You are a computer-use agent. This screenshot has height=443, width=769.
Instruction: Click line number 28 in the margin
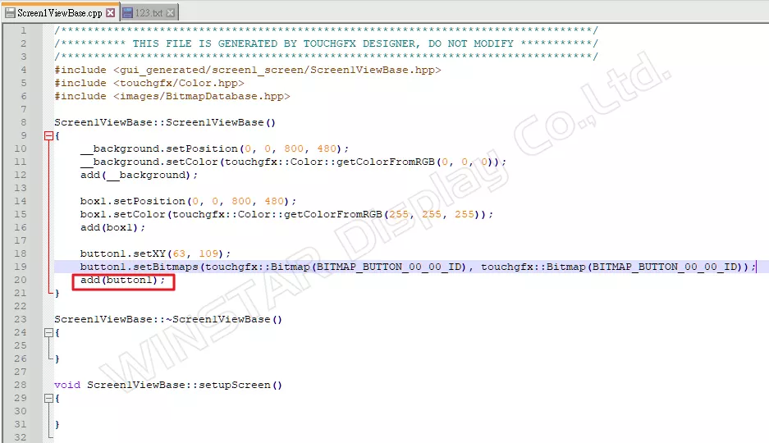point(21,386)
